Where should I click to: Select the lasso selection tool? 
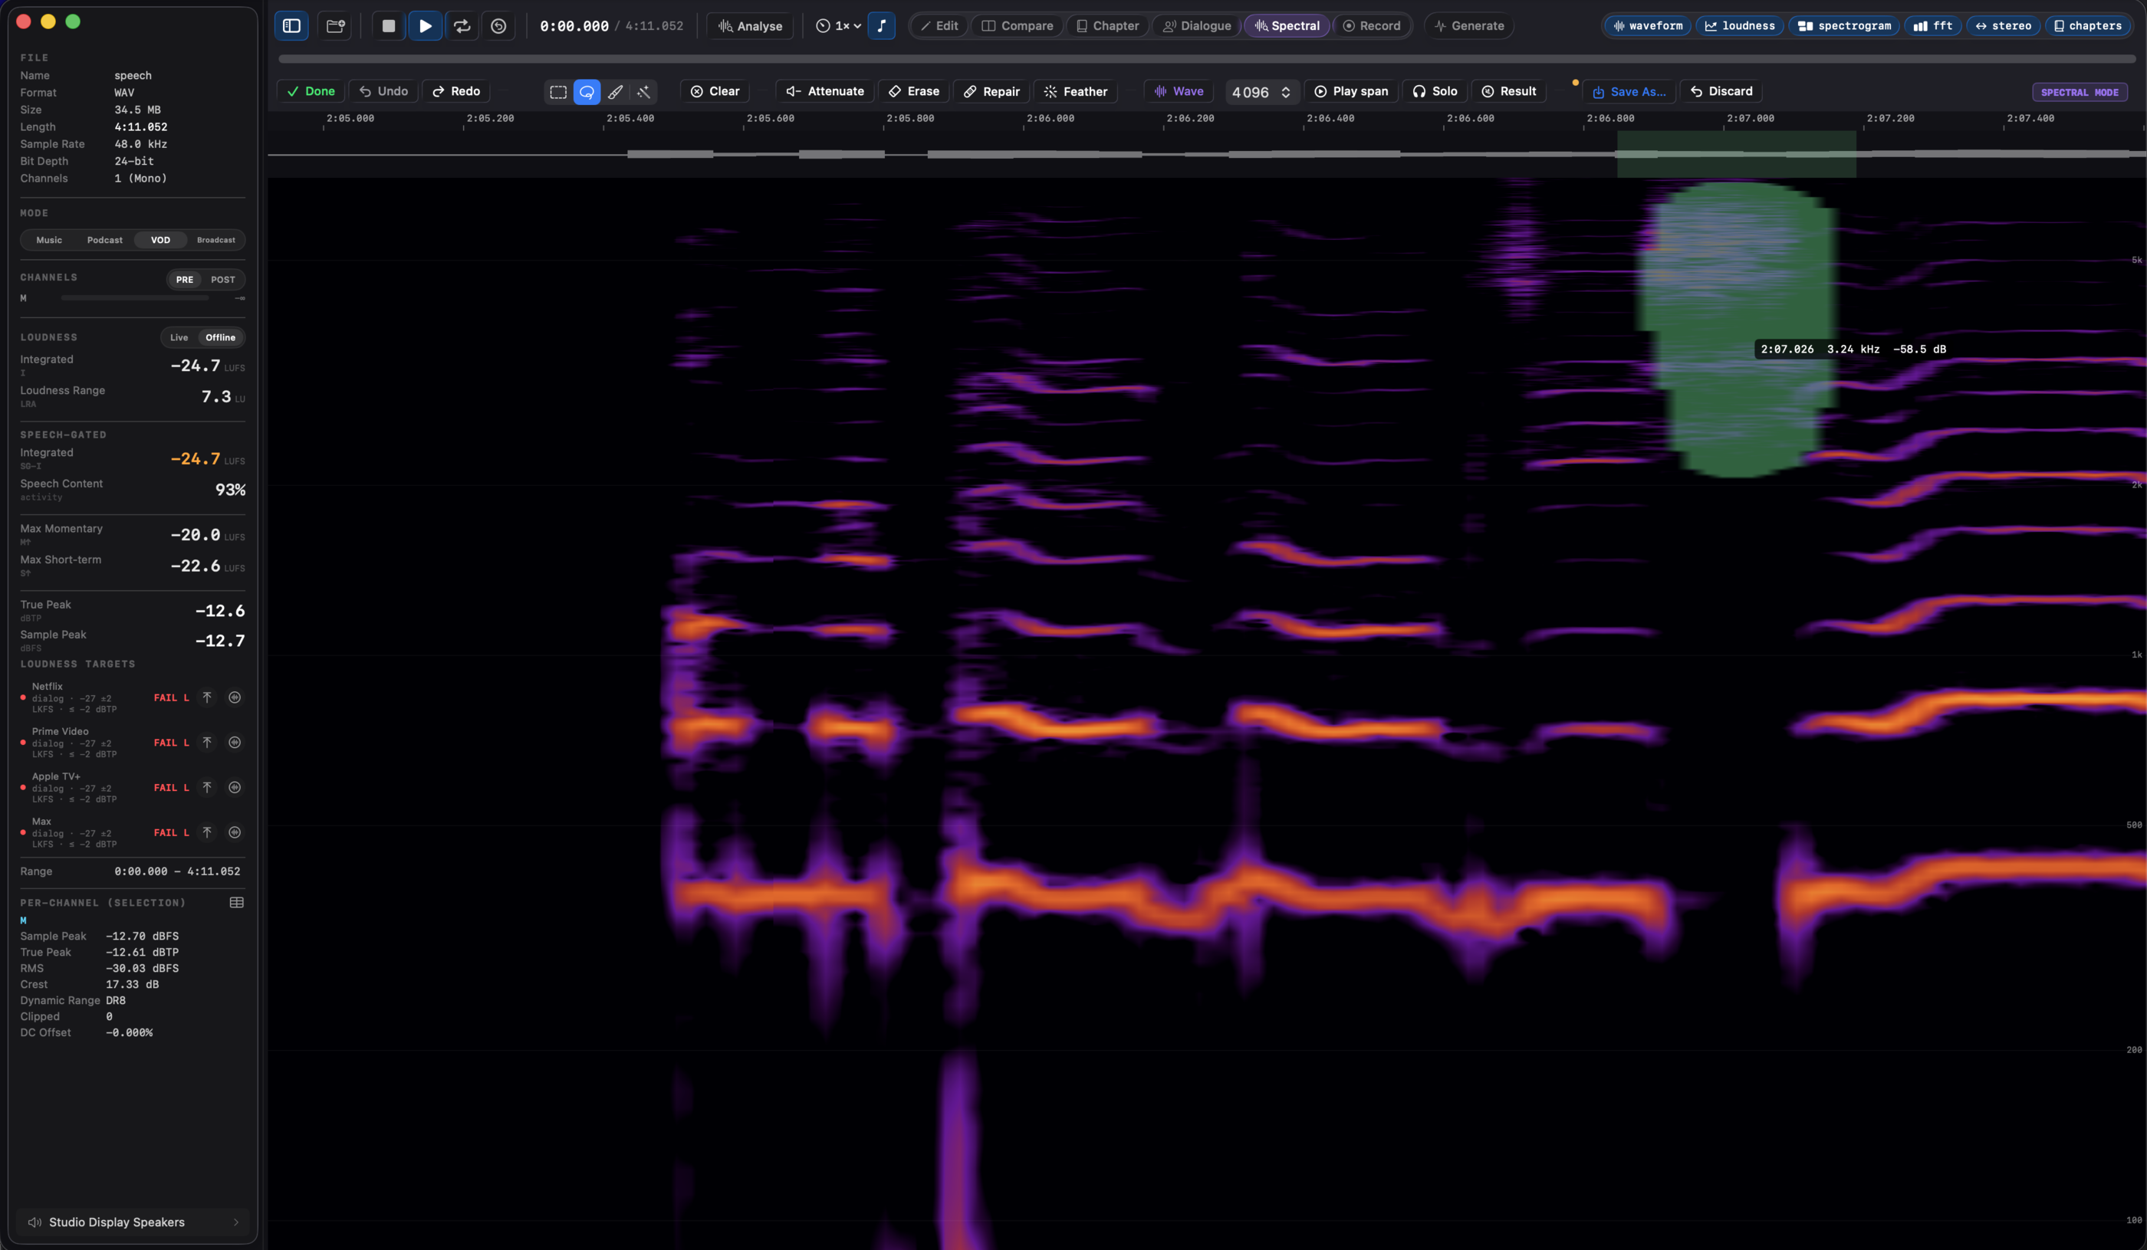[587, 92]
